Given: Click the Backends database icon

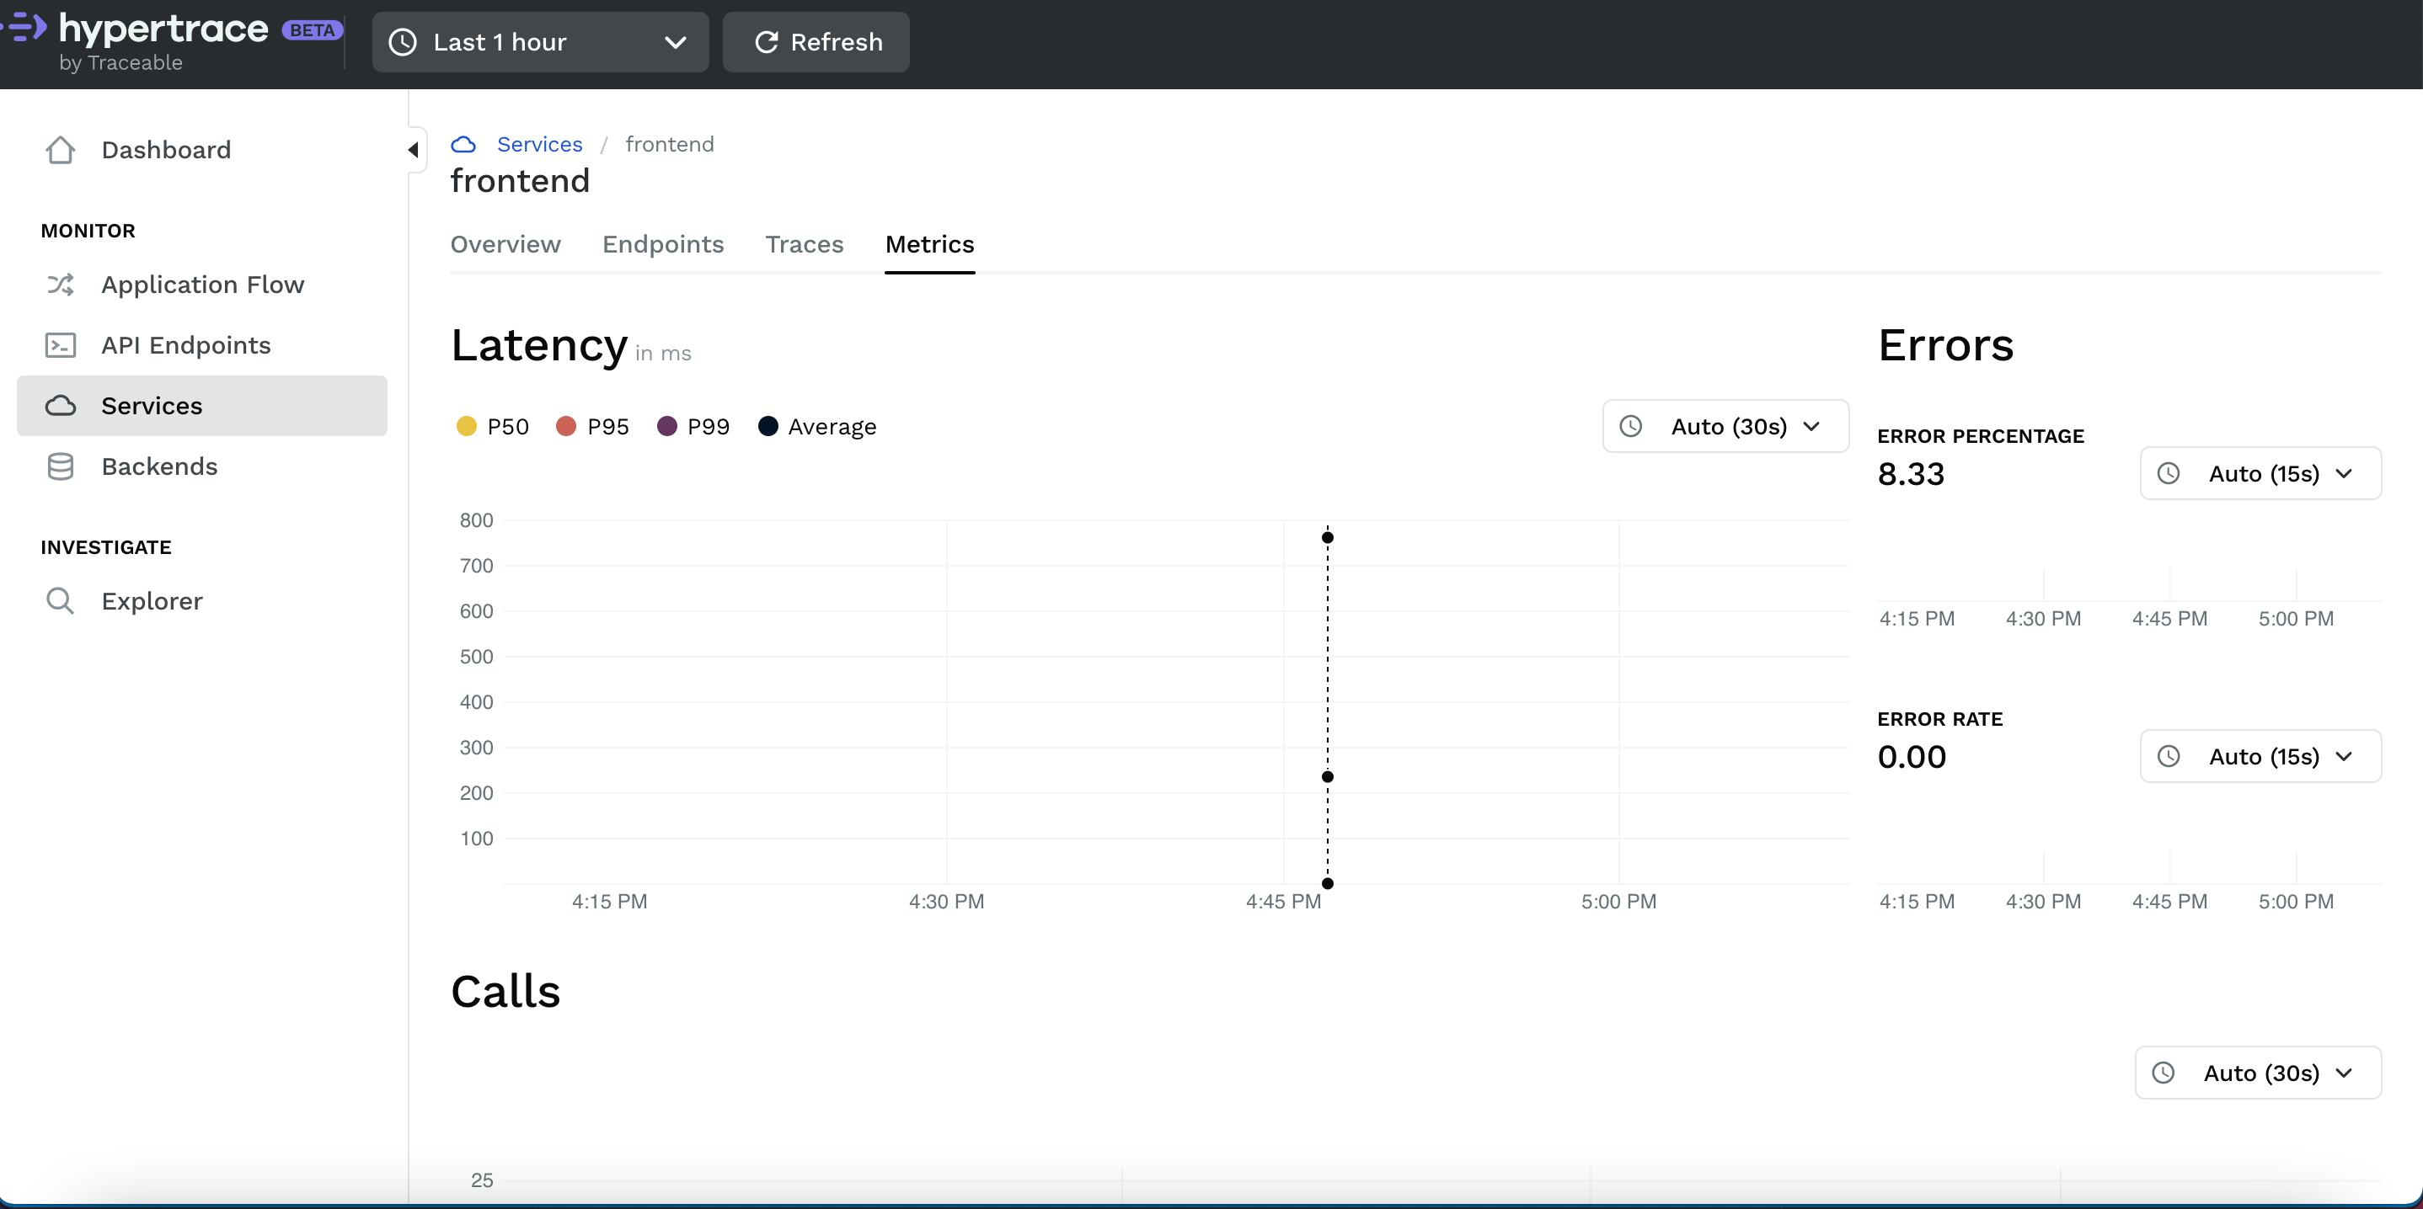Looking at the screenshot, I should pyautogui.click(x=60, y=466).
